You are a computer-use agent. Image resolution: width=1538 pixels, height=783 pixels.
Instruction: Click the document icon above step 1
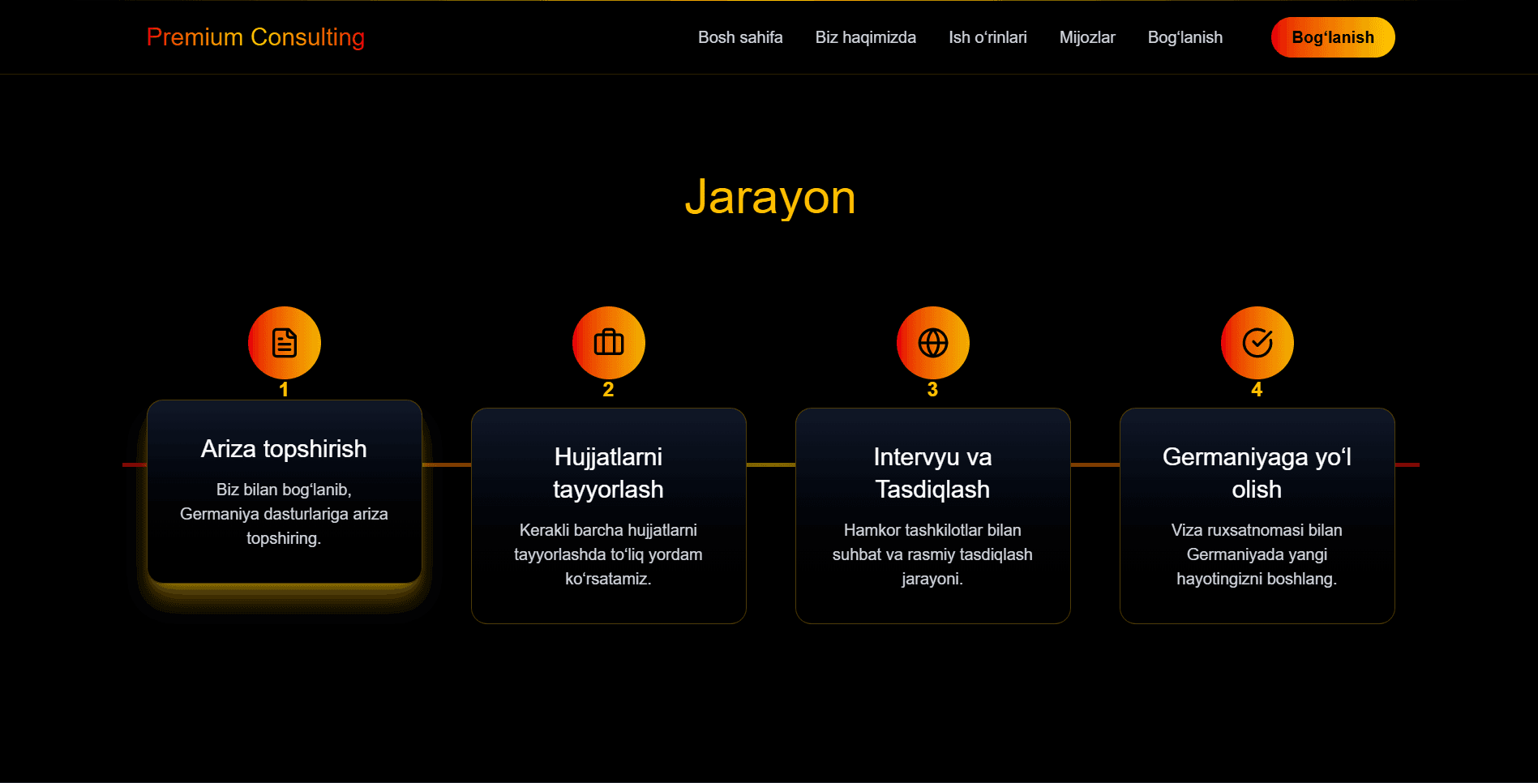click(x=284, y=343)
